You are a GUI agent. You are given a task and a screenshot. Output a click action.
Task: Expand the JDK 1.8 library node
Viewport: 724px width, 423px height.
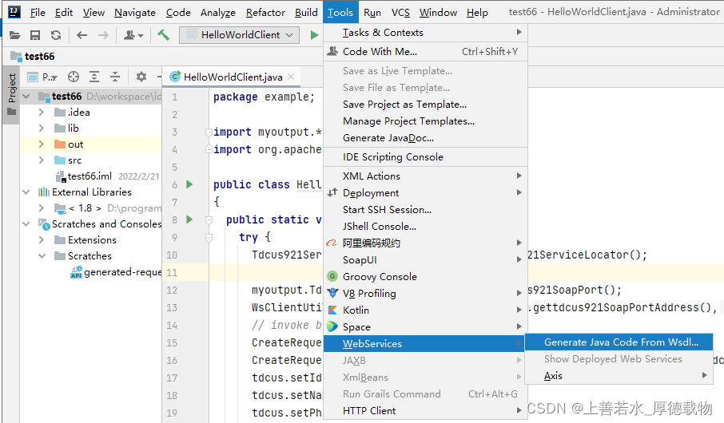42,208
